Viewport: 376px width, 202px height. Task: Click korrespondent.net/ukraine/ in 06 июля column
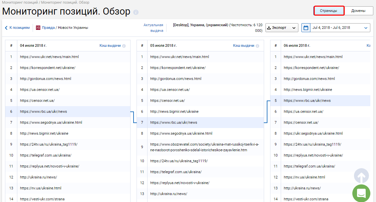(311, 68)
